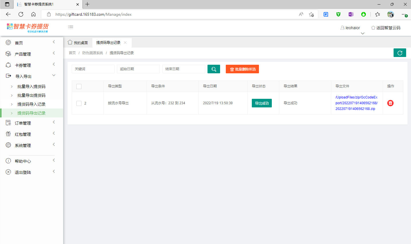Toggle the sidebar collapse hamburger icon
The height and width of the screenshot is (244, 411).
(71, 27)
